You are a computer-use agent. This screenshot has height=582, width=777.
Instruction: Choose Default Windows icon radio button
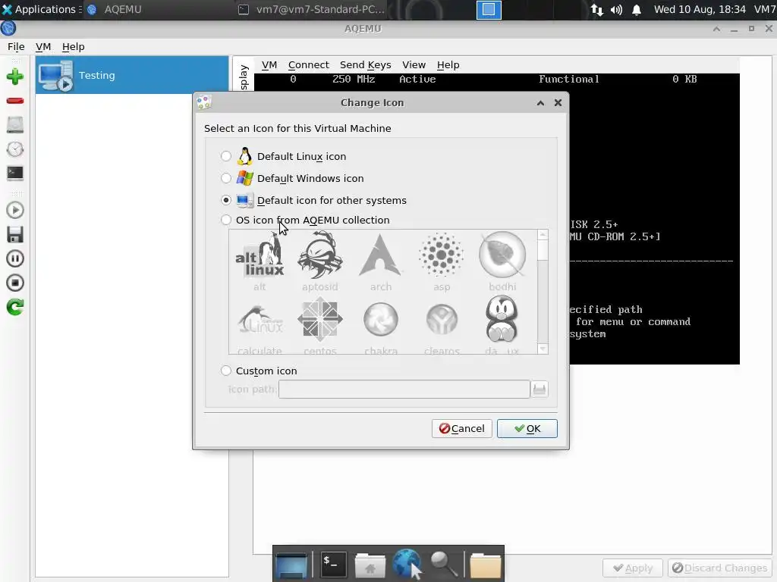[x=226, y=178]
